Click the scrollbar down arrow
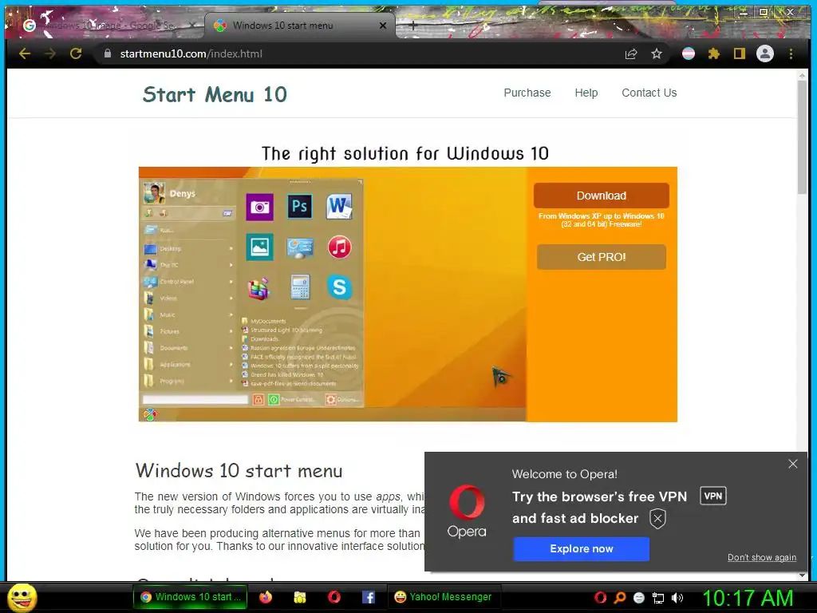Viewport: 817px width, 613px height. point(802,575)
